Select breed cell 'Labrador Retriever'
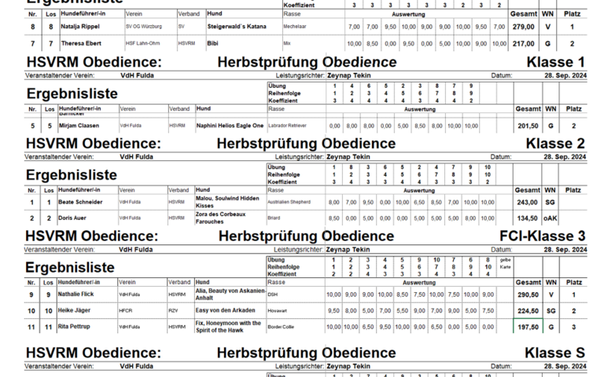 tap(287, 126)
